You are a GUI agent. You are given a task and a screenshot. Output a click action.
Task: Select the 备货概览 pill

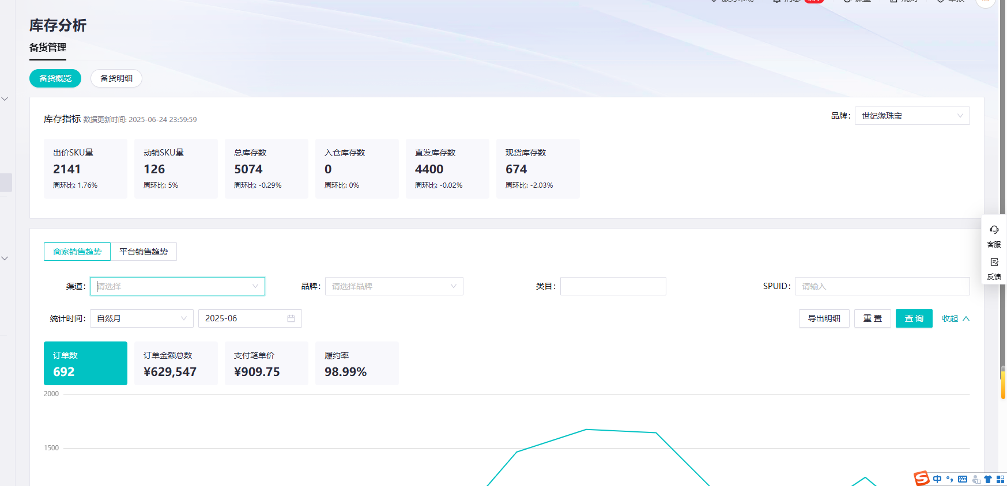pyautogui.click(x=55, y=78)
